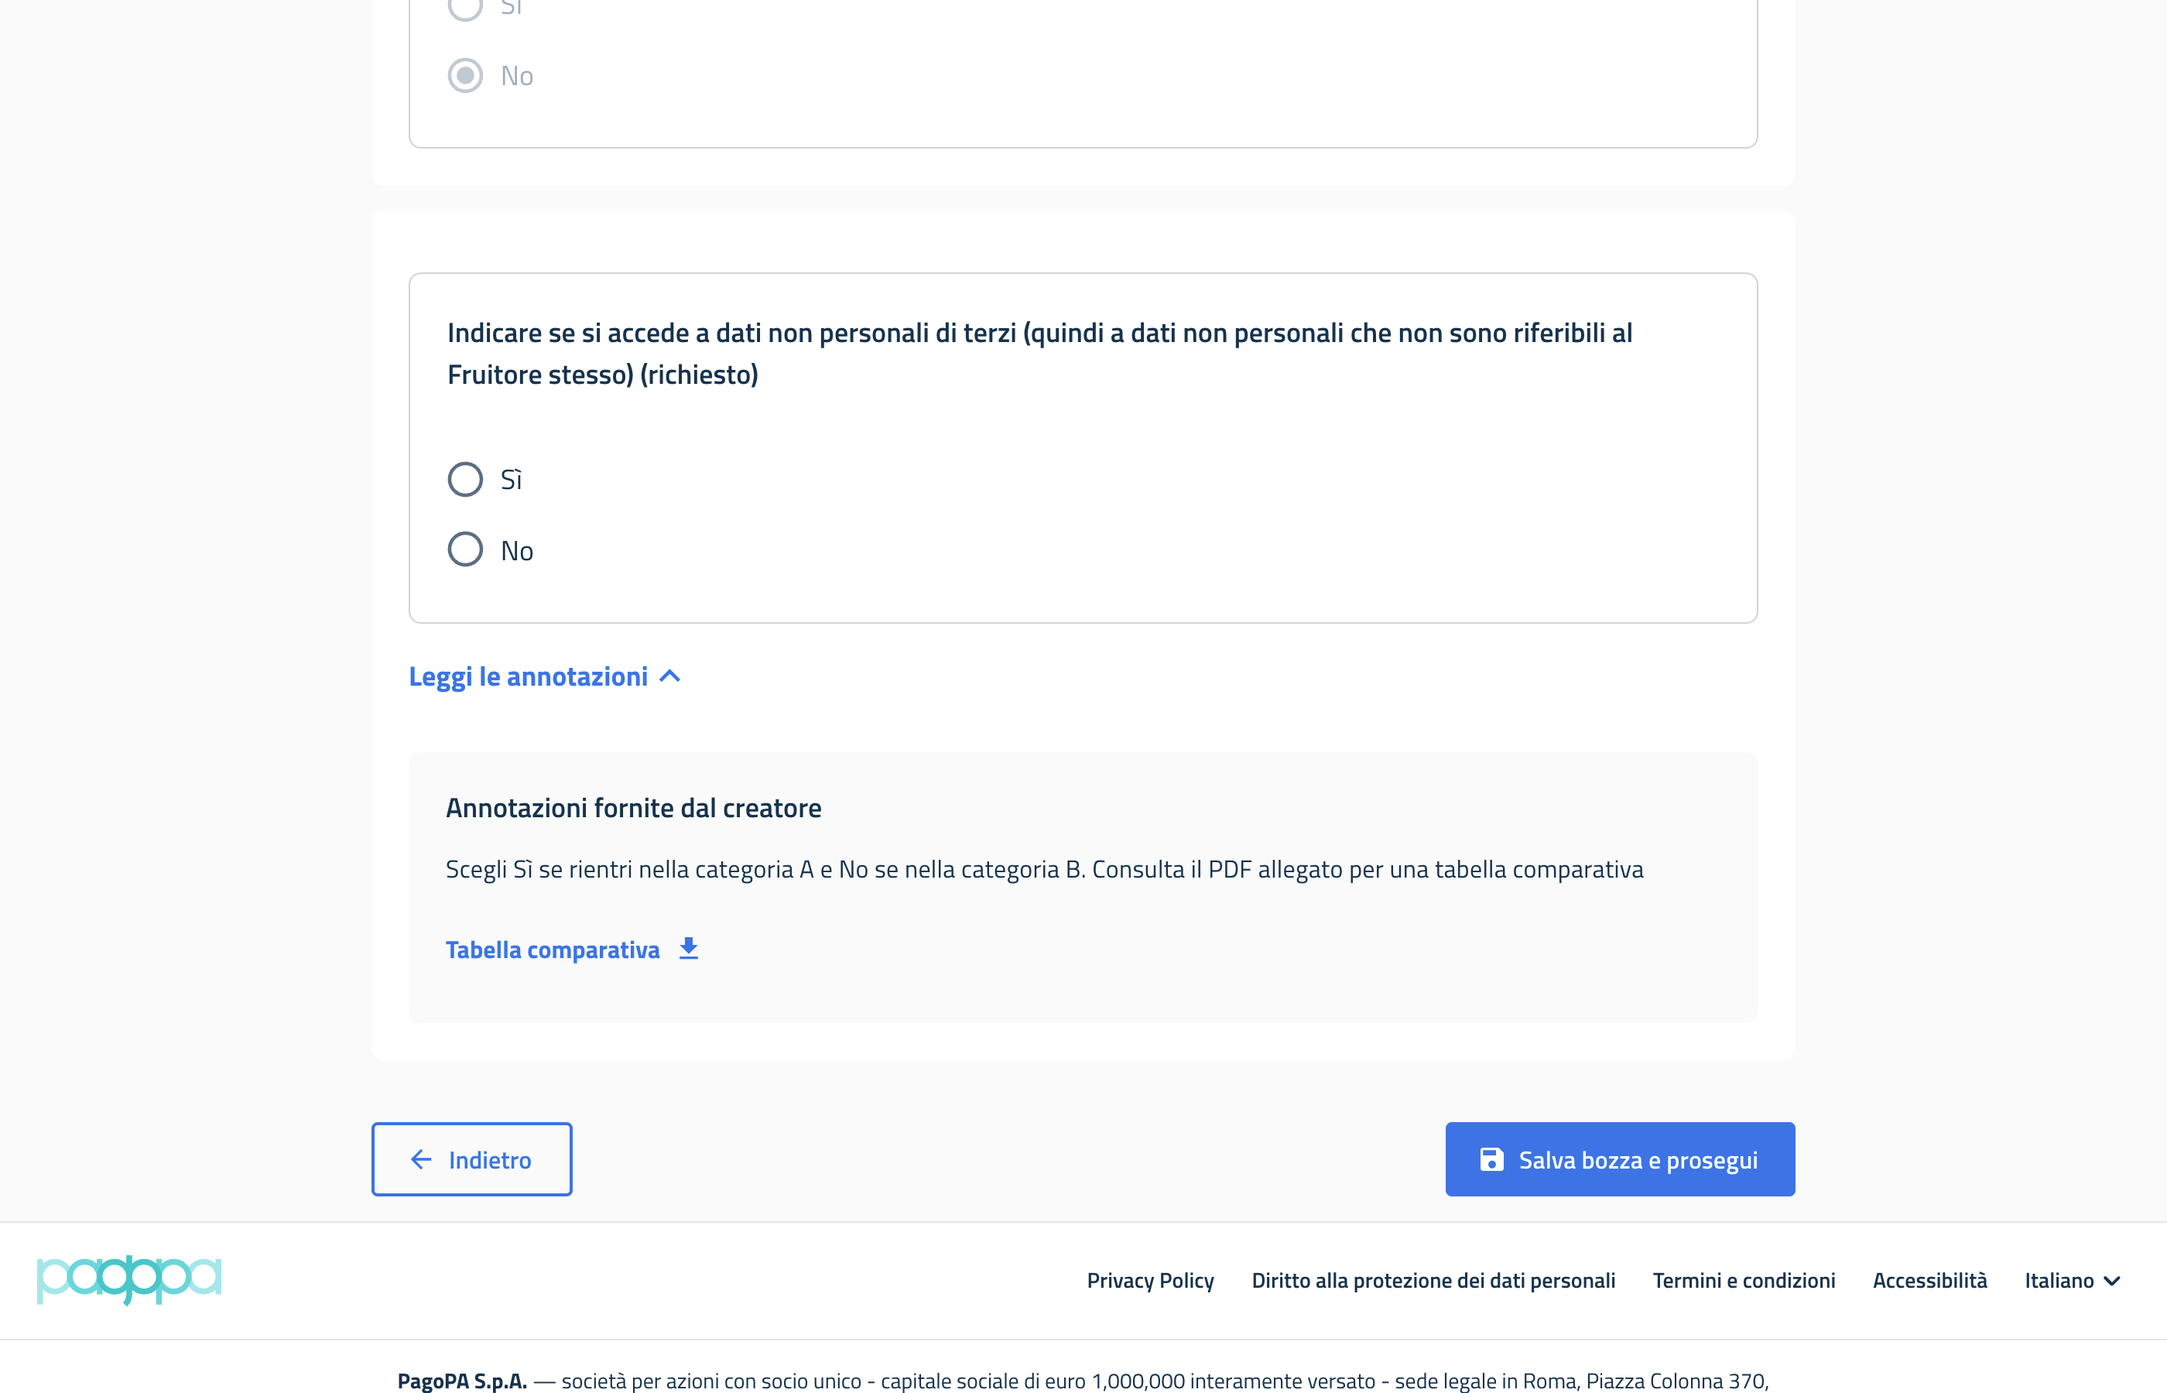2167x1393 pixels.
Task: Open Termini e condizioni
Action: click(x=1744, y=1280)
